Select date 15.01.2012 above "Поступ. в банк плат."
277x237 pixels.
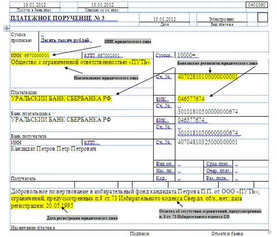coord(35,5)
